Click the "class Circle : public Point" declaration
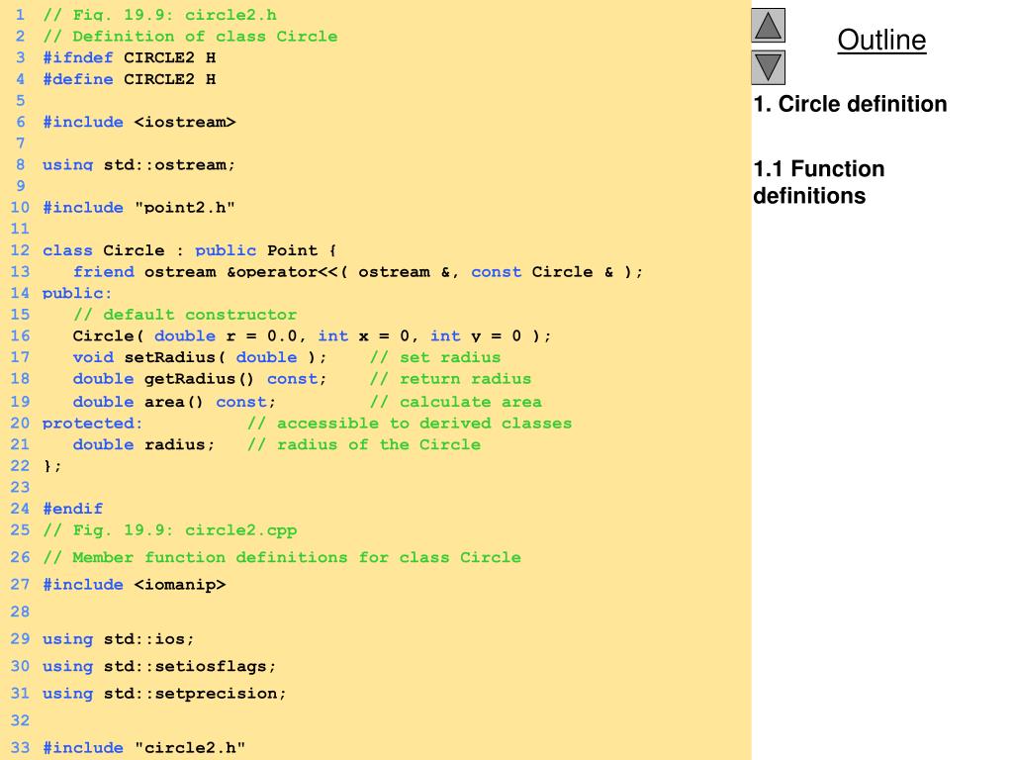Image resolution: width=1013 pixels, height=760 pixels. (x=189, y=250)
